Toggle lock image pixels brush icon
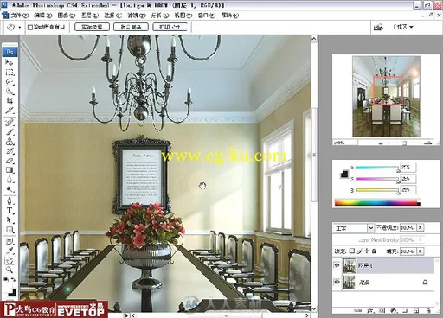Screen dimensions: 443x318 pos(359,251)
